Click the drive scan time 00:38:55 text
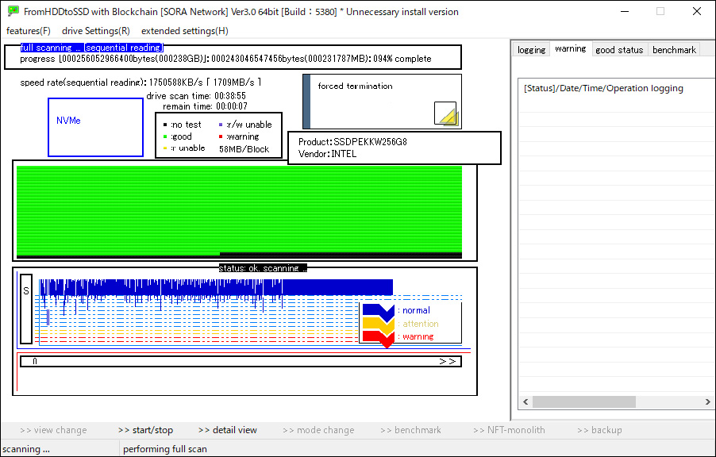This screenshot has height=457, width=716. pyautogui.click(x=196, y=96)
